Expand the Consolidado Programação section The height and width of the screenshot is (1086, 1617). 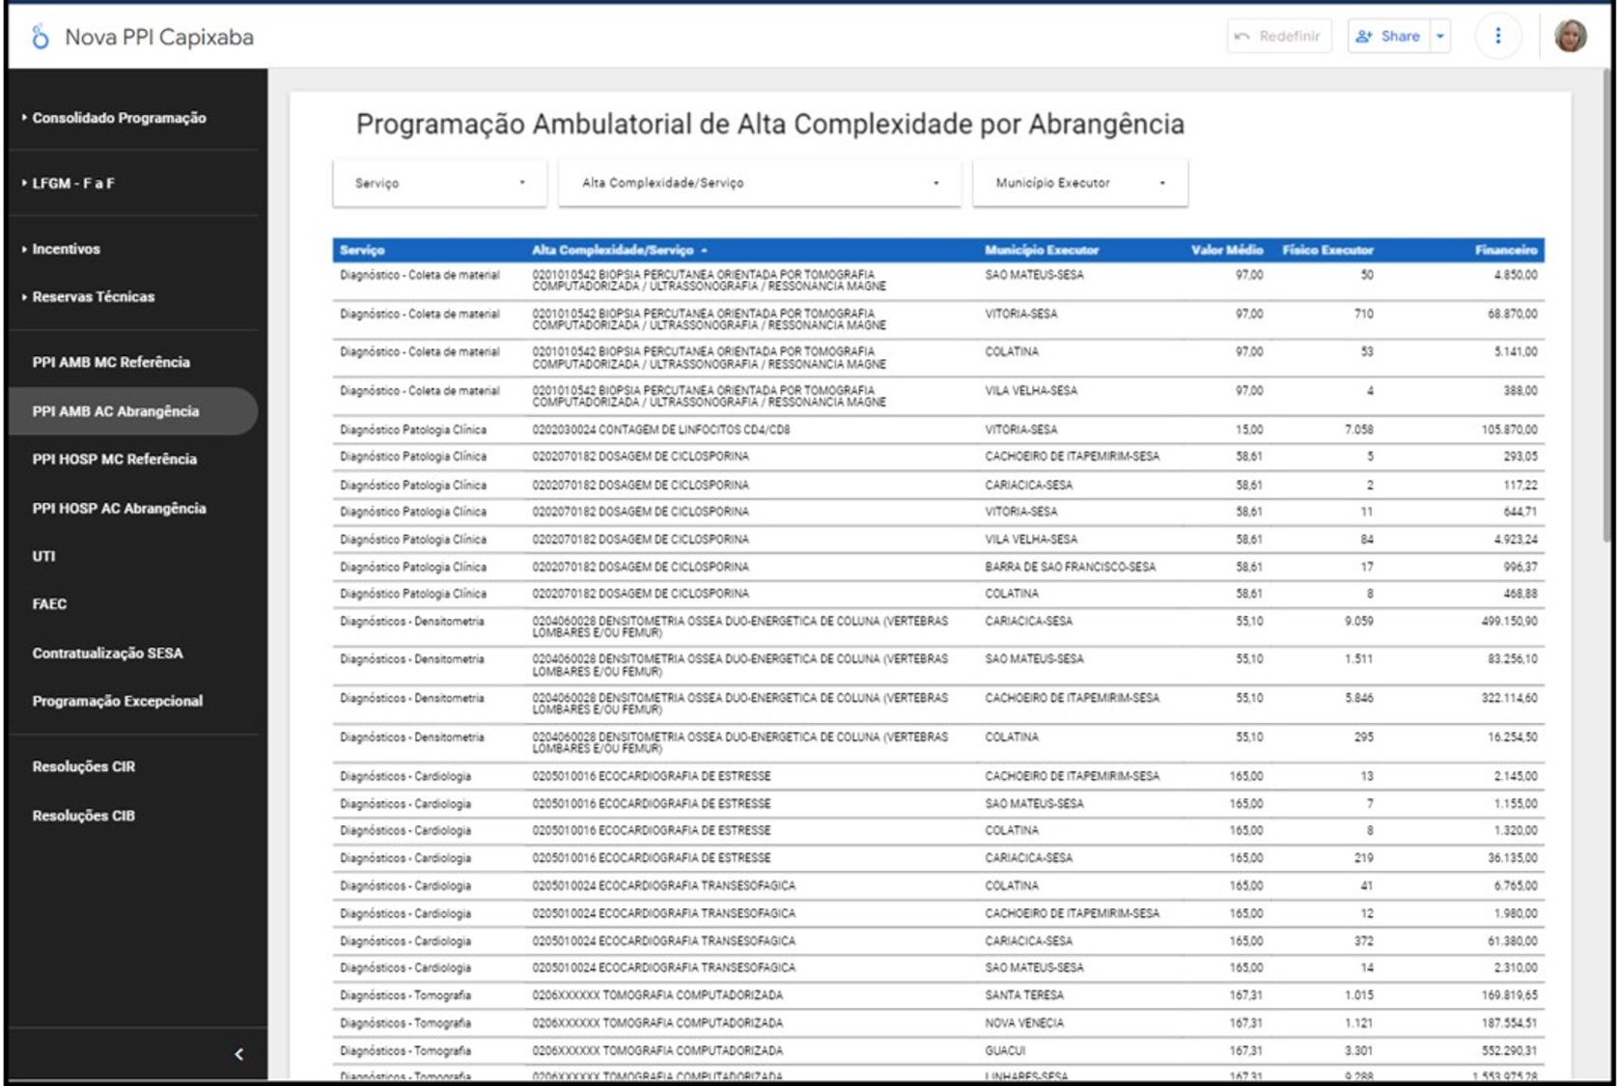pos(119,118)
